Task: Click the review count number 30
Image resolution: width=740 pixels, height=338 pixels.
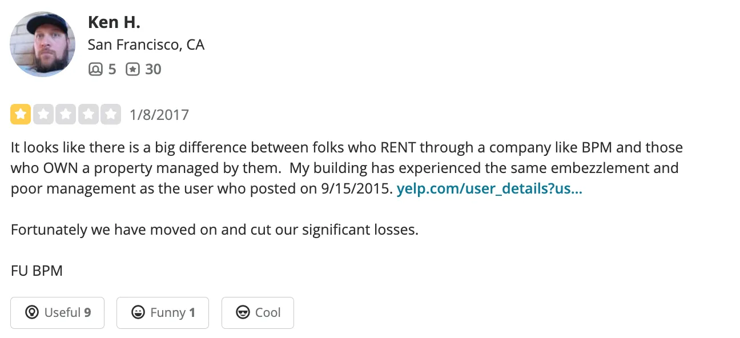Action: tap(152, 69)
